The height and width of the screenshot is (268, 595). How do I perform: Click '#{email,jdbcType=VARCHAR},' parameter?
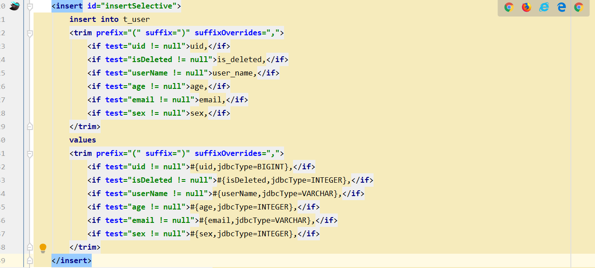[x=257, y=220]
